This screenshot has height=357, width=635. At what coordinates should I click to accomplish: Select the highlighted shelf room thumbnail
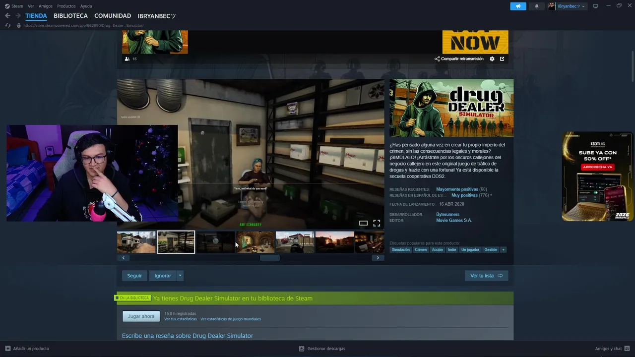click(x=176, y=242)
